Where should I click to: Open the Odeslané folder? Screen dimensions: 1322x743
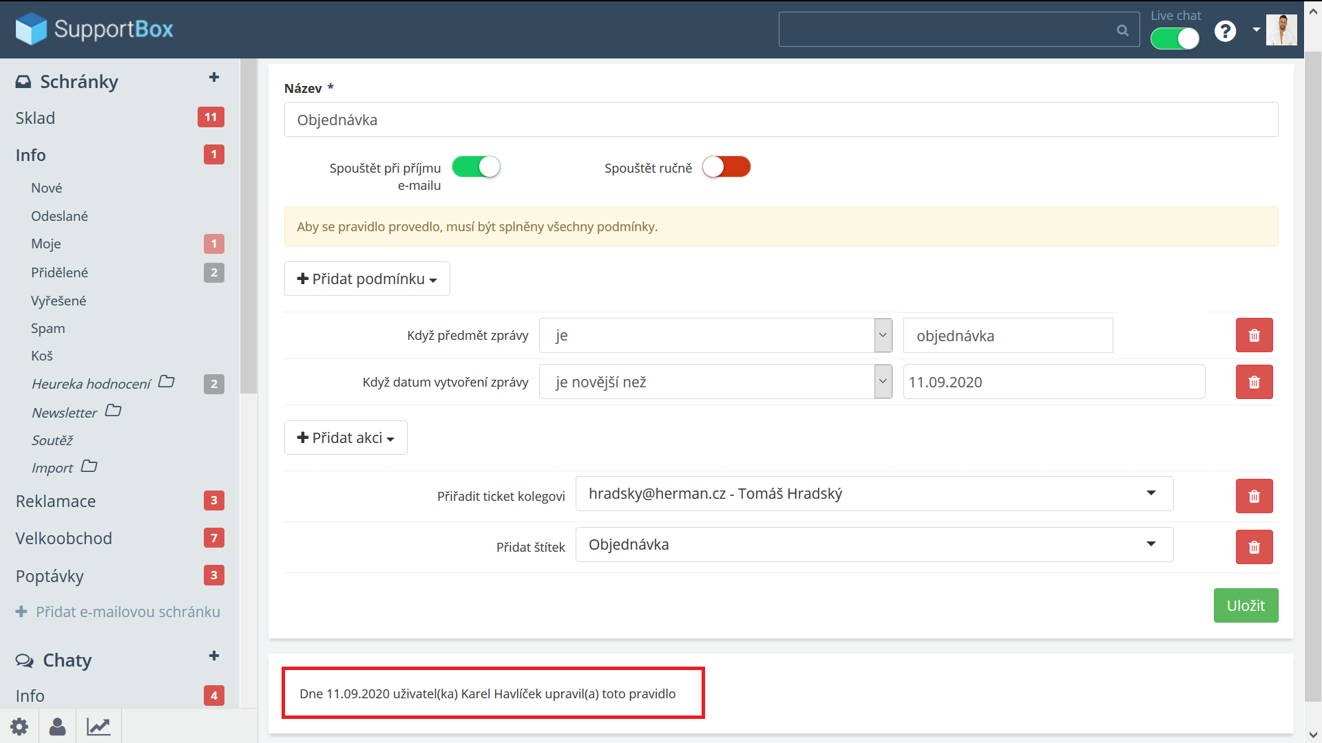(x=59, y=216)
